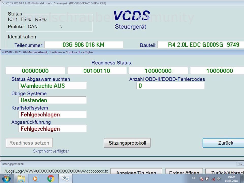Click the Anzahl OBD-II/EOBD-Fehlercodes label
The width and height of the screenshot is (244, 183).
167,79
